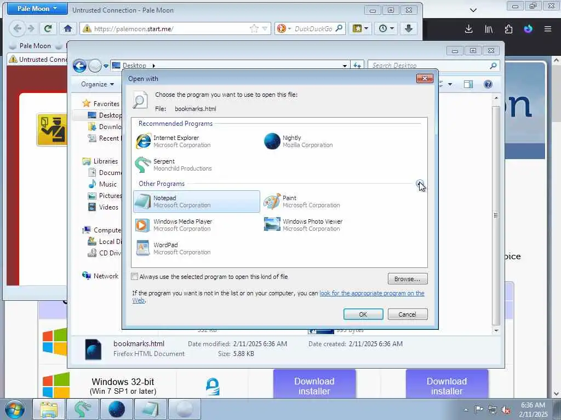Viewport: 561px width, 420px height.
Task: Switch to Serpent taskbar icon
Action: 83,410
